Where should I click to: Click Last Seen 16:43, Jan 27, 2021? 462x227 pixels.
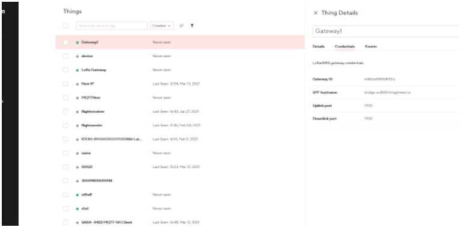coord(176,112)
